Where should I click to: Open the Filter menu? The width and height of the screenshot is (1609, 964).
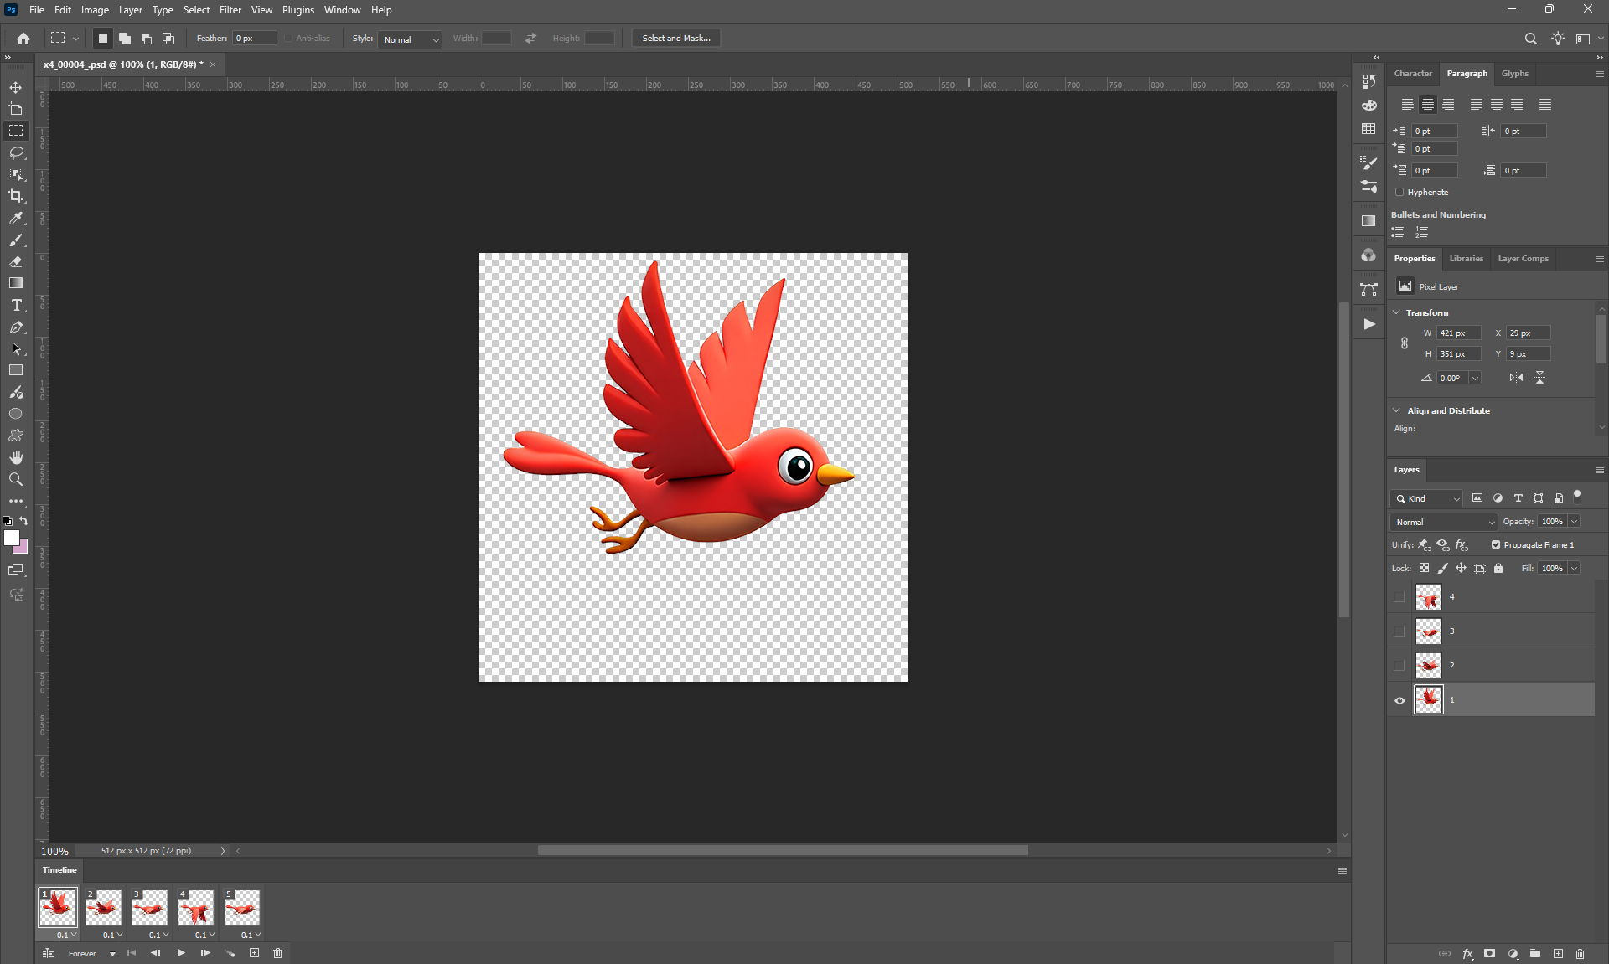tap(230, 10)
